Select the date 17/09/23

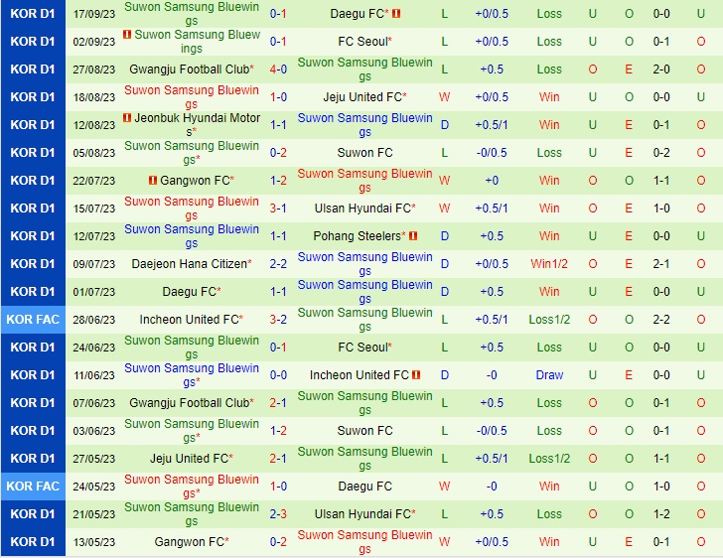[x=94, y=14]
